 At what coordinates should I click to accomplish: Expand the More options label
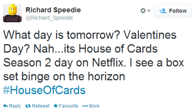click(94, 106)
